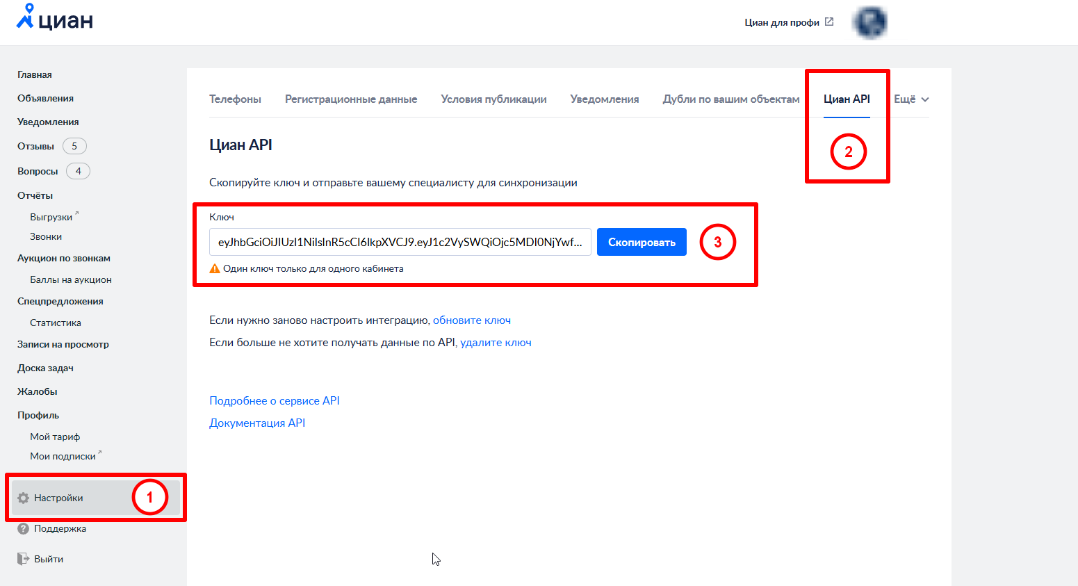Open Объявления in sidebar
The image size is (1078, 586).
[x=45, y=98]
